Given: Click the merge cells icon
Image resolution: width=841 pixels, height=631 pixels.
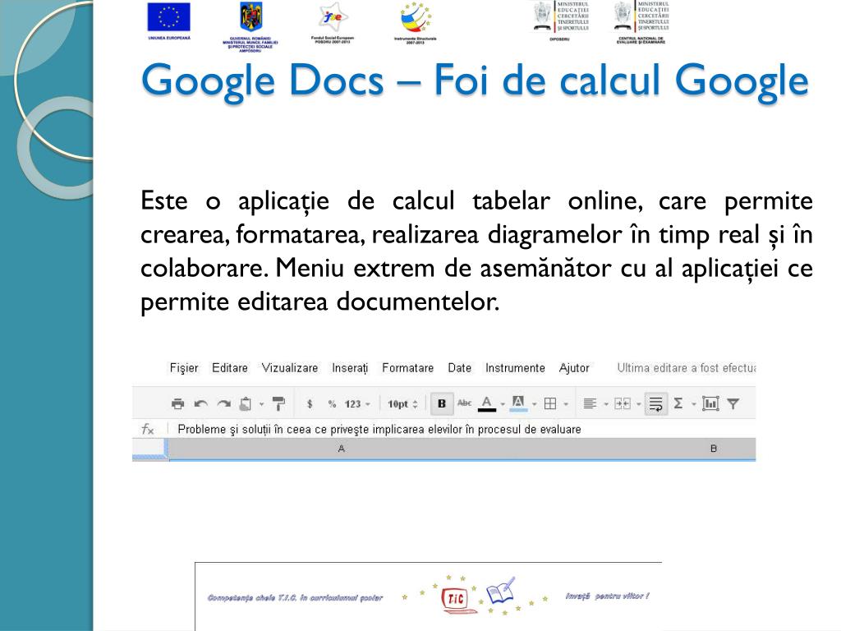Looking at the screenshot, I should 623,403.
